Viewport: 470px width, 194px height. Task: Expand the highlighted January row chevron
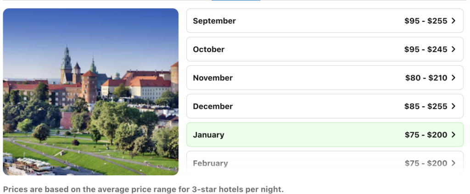coord(453,135)
